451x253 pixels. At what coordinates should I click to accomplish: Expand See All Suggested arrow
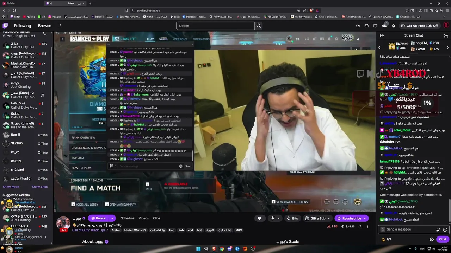45,237
